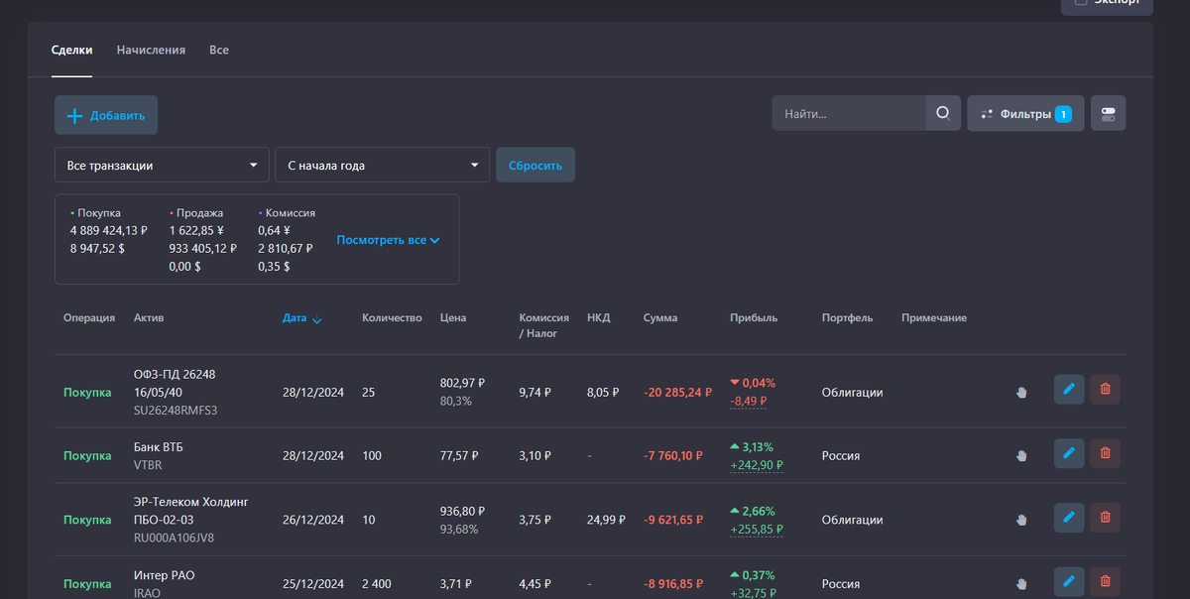Click the ЭР-Телеком Холдинг asset name
The width and height of the screenshot is (1190, 599).
coord(191,511)
